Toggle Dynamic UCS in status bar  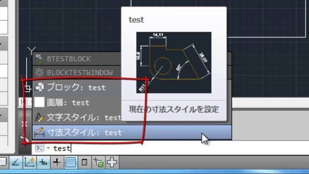point(29,162)
